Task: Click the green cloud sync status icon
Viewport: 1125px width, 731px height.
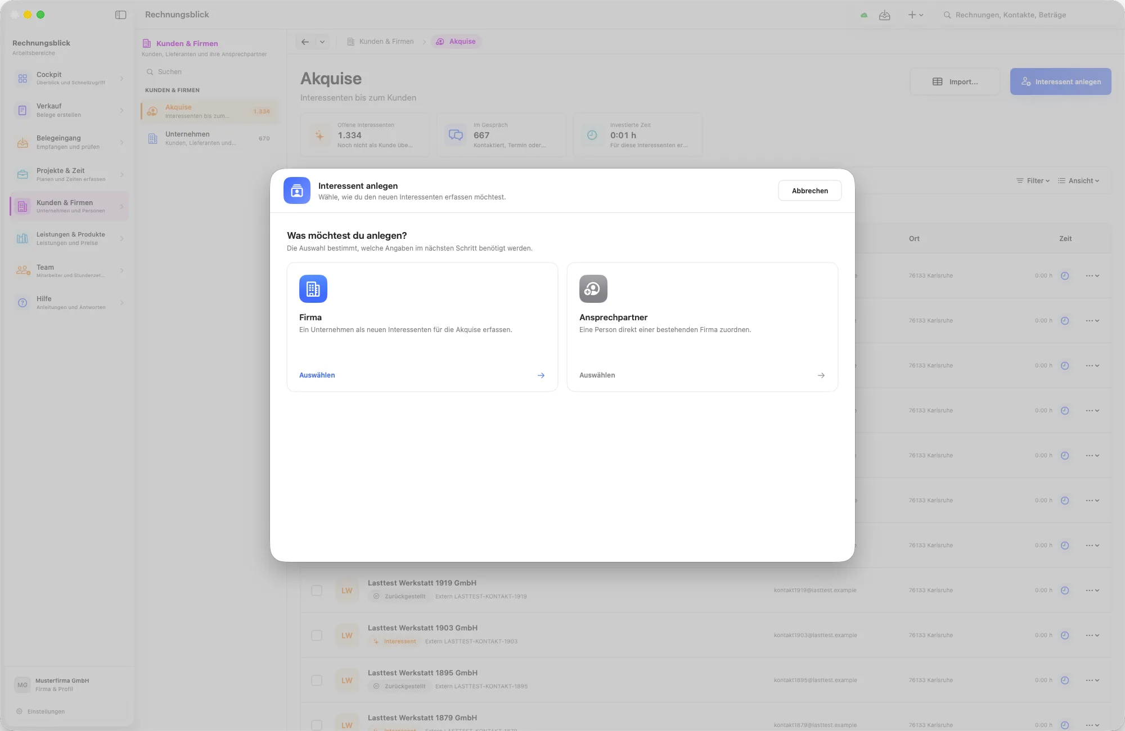Action: 864,15
